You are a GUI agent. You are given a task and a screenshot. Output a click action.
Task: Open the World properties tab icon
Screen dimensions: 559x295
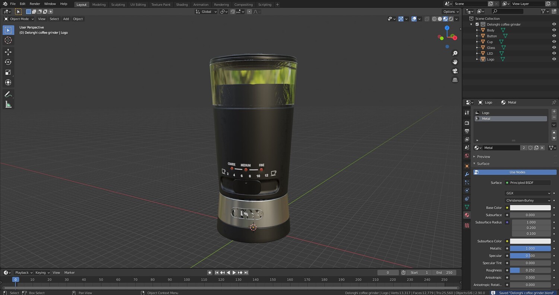467,156
